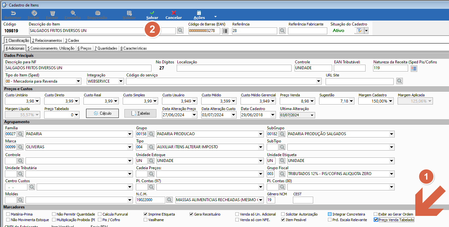Click the barcode icon beside Código de Barras
Screen dimensions: 449x227
point(225,31)
